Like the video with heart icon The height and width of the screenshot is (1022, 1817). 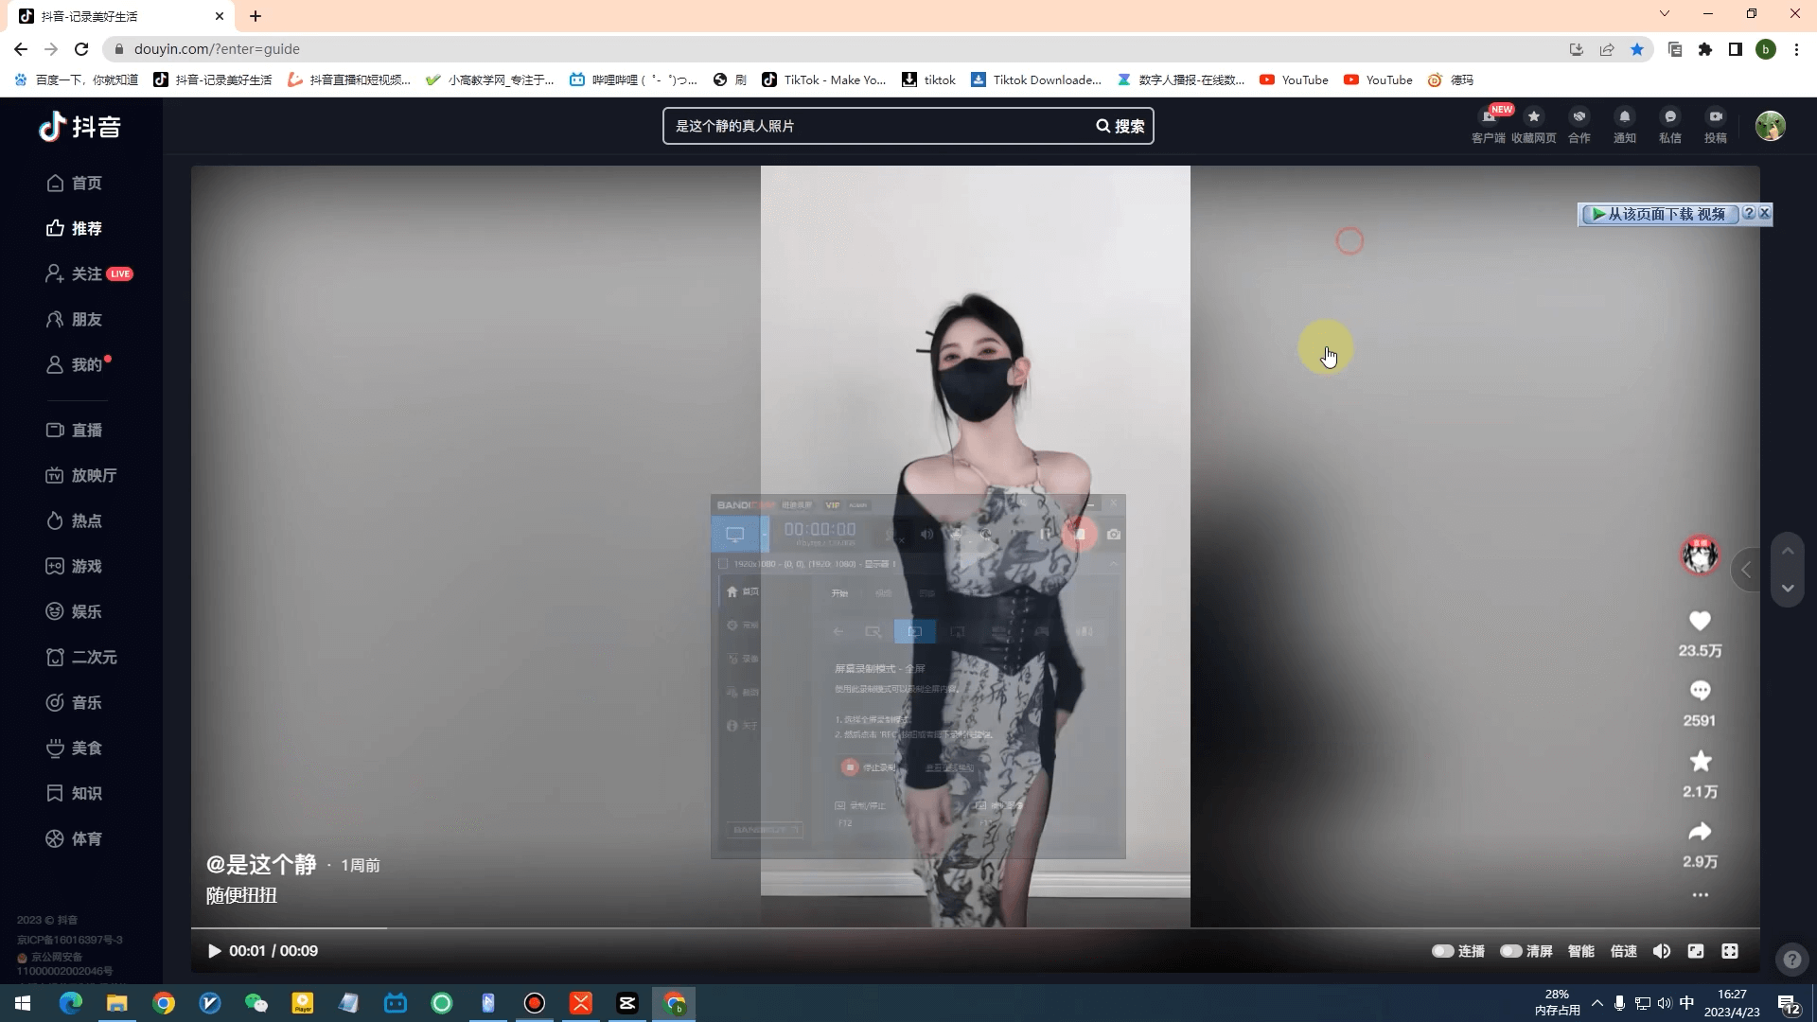pos(1700,622)
